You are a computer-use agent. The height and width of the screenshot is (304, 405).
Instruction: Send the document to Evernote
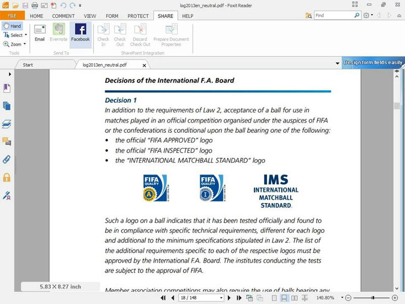pos(59,32)
